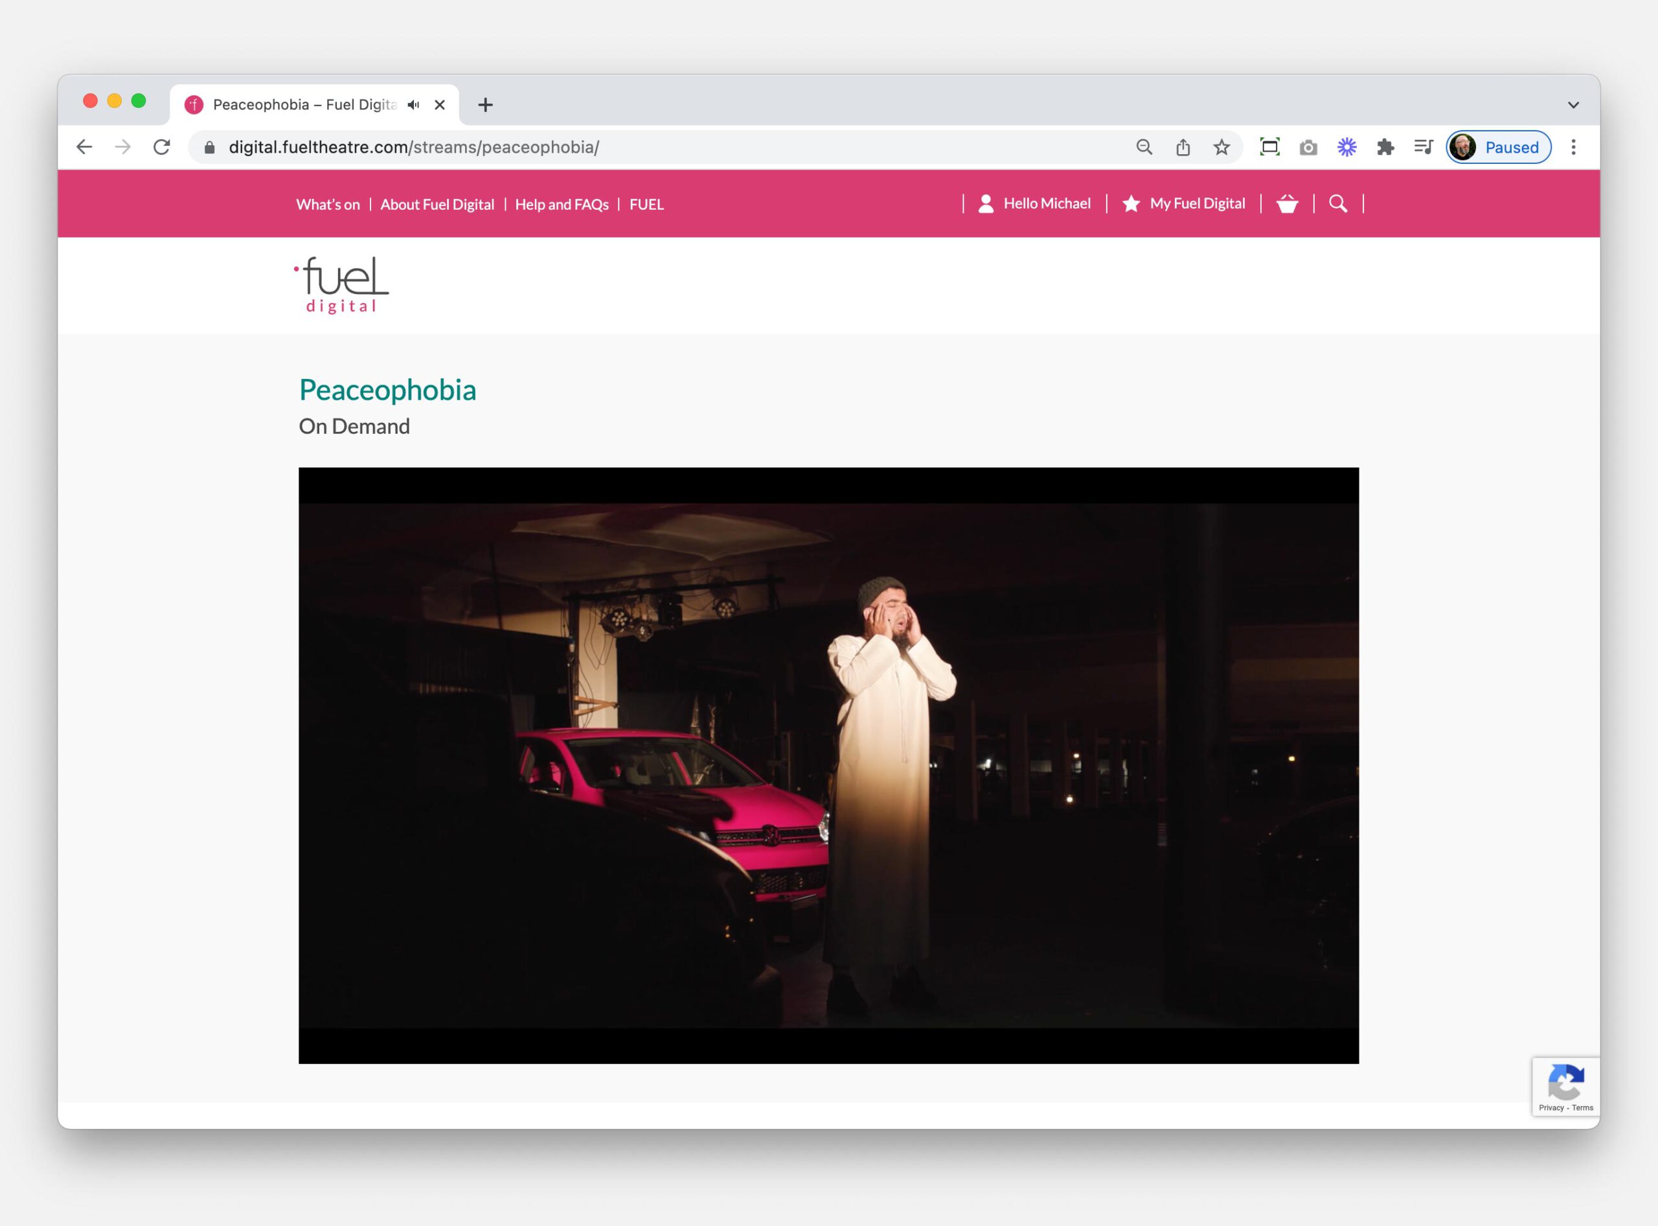The width and height of the screenshot is (1658, 1226).
Task: Open Help and FAQs page
Action: coord(562,204)
